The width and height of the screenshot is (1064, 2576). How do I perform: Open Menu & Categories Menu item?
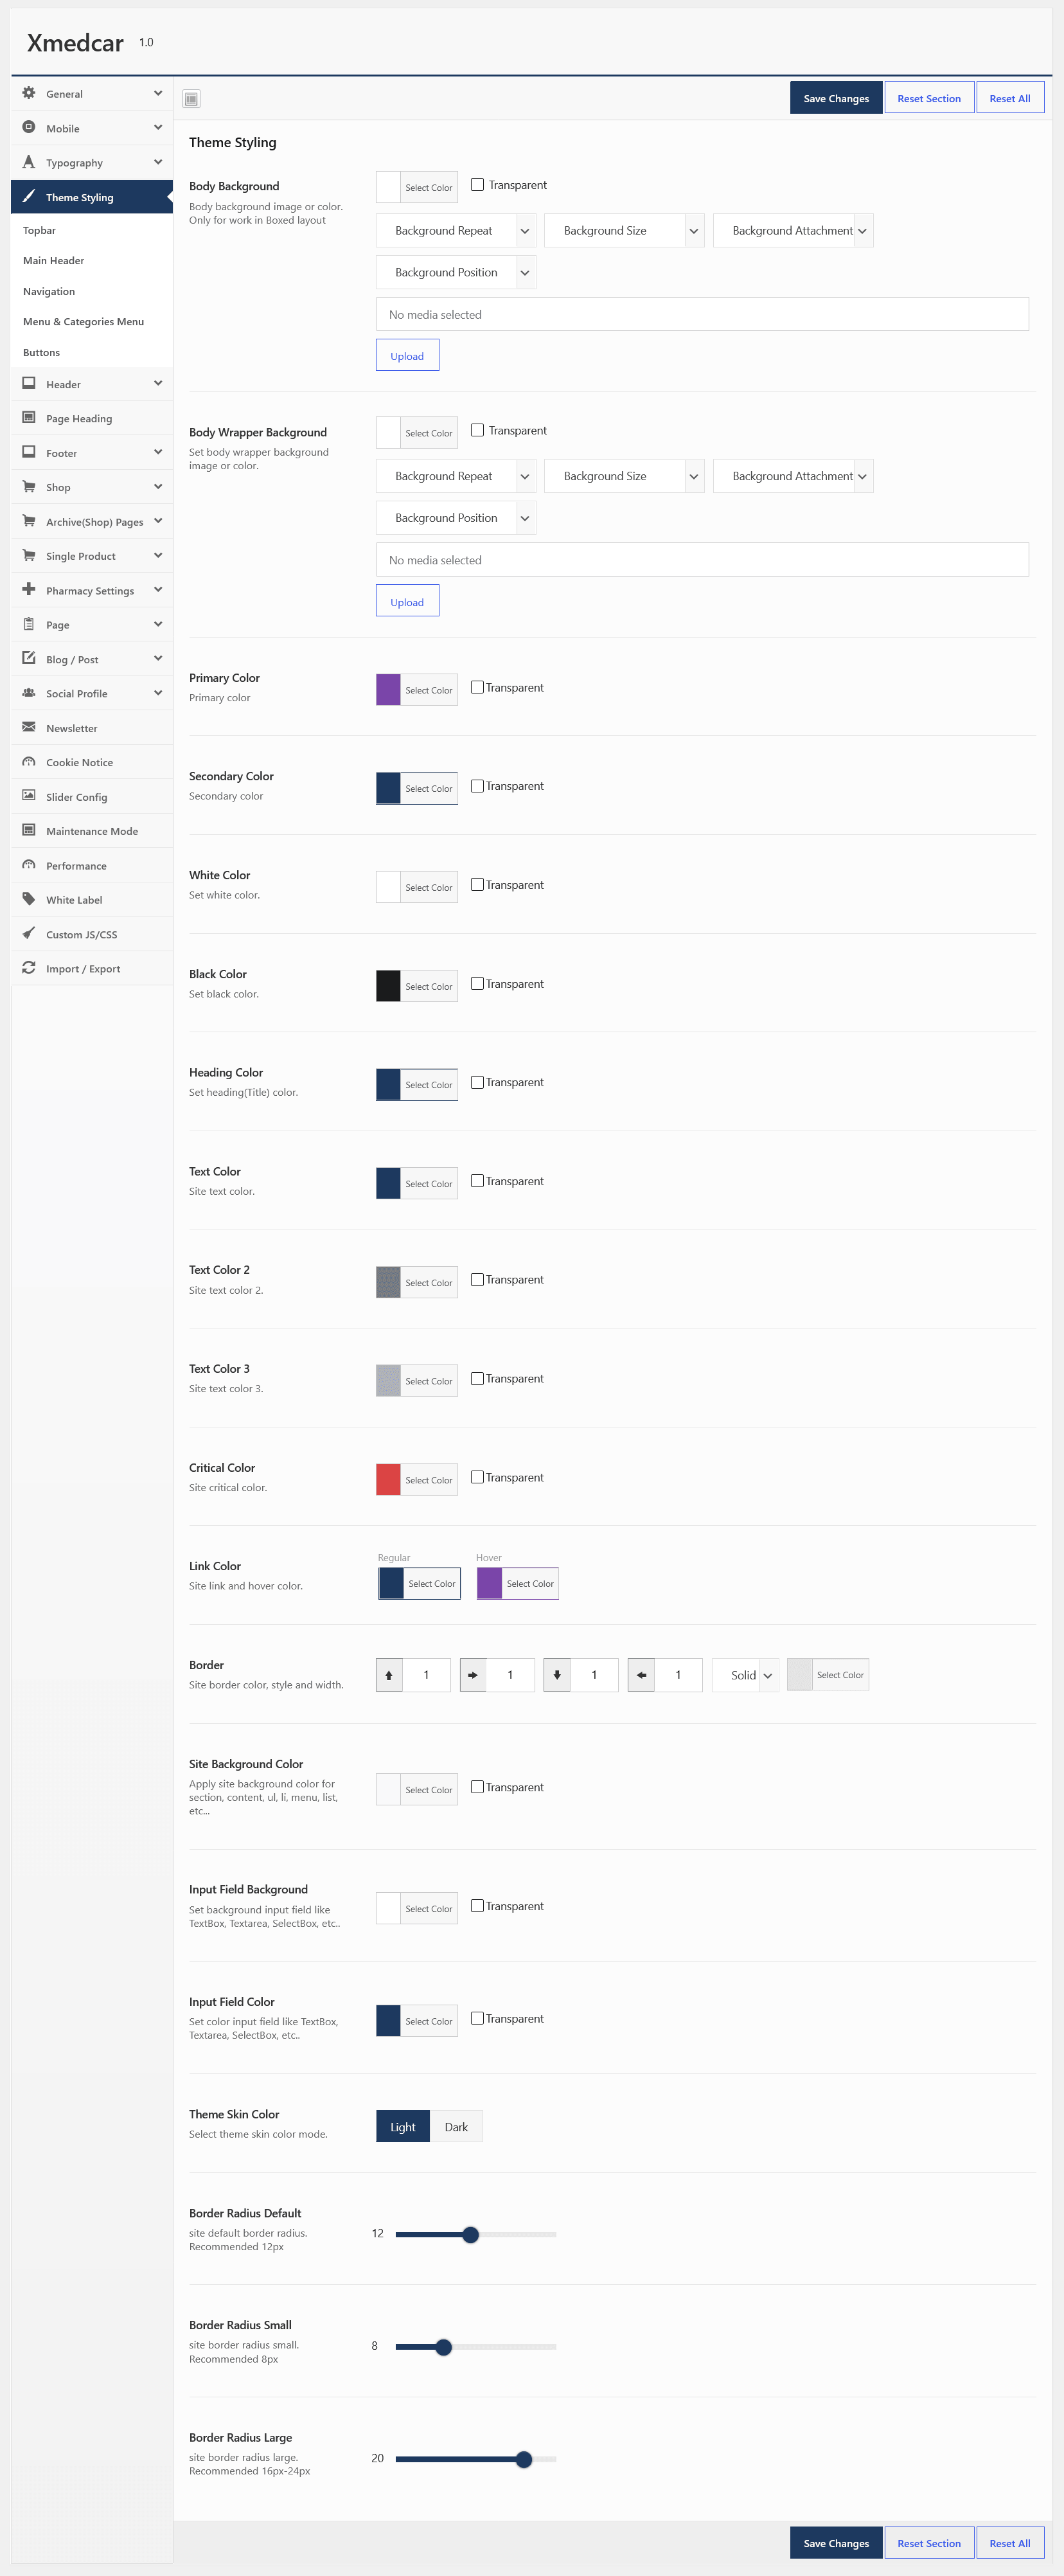click(84, 322)
